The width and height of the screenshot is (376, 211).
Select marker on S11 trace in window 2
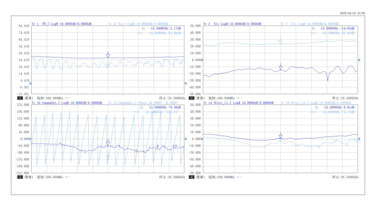point(281,67)
